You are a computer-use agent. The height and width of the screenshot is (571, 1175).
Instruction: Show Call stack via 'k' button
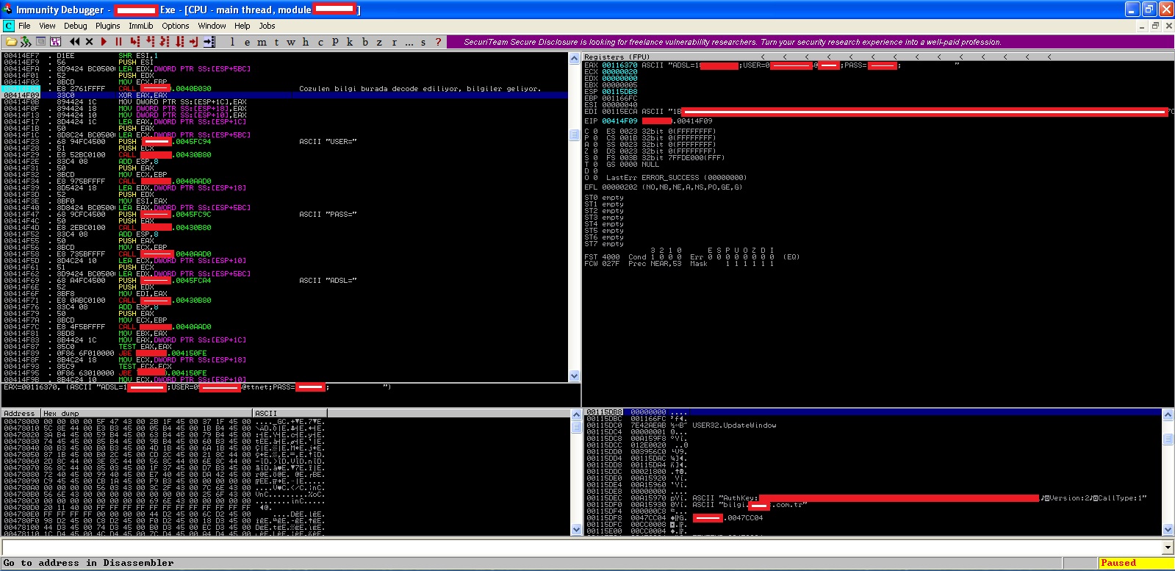coord(350,42)
